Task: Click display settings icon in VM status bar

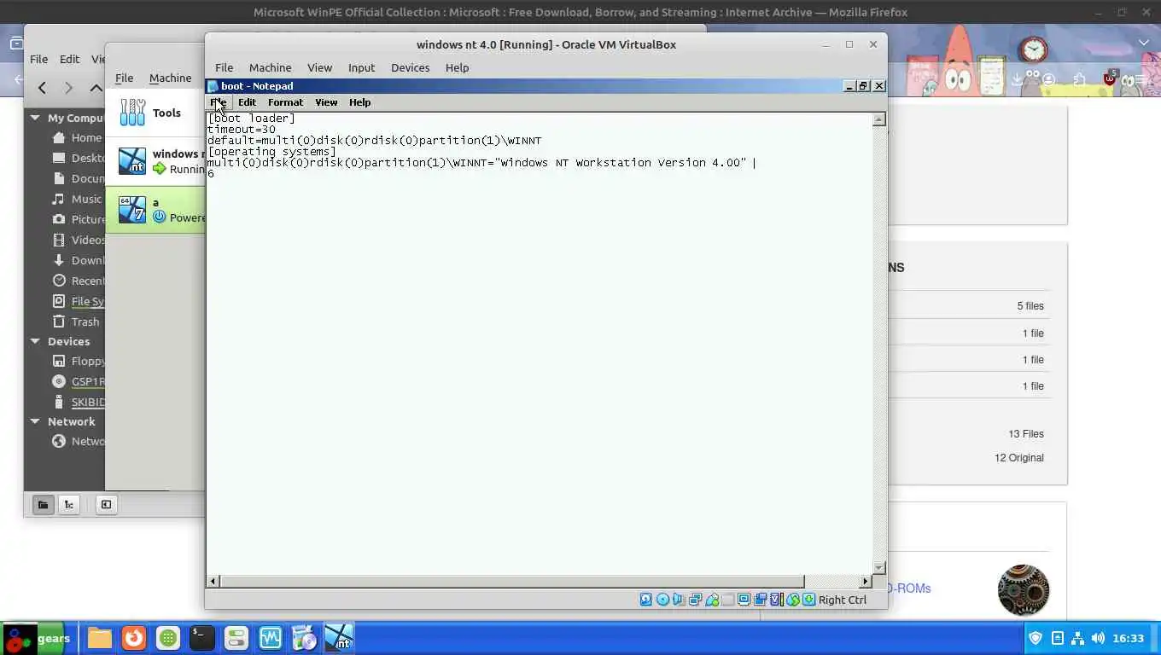Action: click(744, 600)
